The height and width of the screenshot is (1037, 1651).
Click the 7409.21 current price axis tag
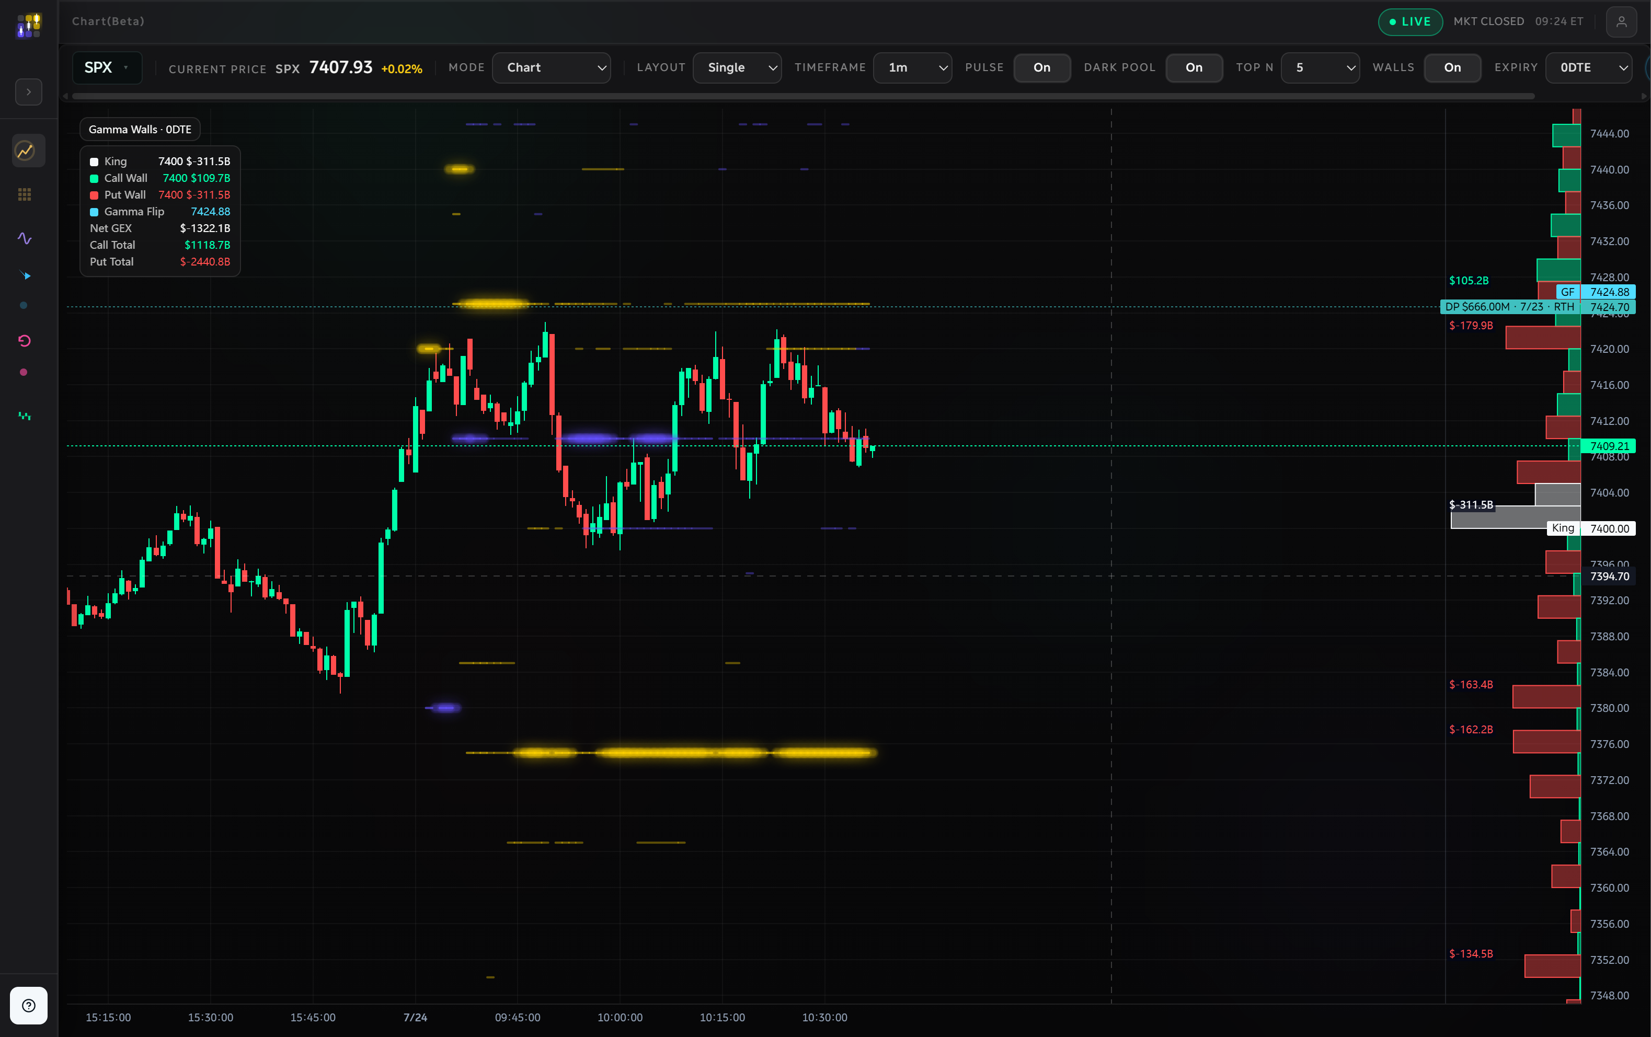[1609, 446]
